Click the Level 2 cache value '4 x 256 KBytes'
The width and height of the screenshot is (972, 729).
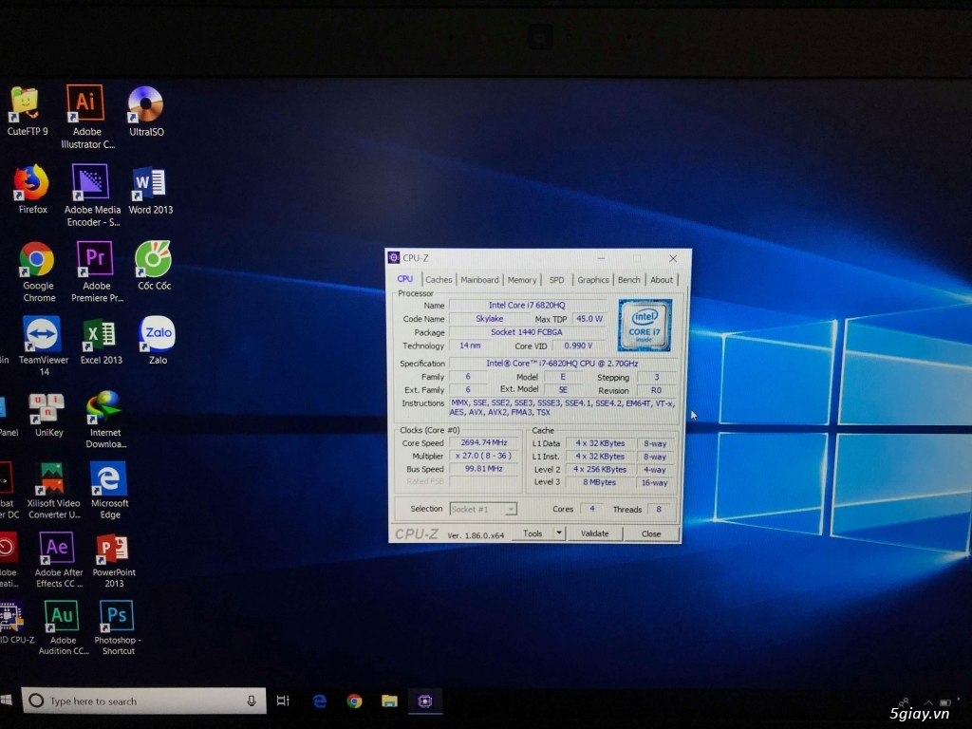coord(600,469)
